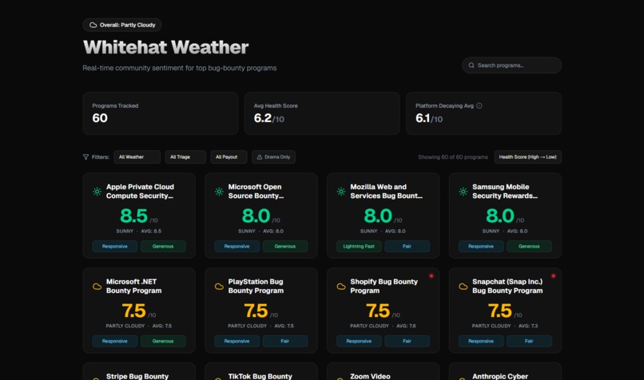
Task: Click Responsive tag on Shopify card
Action: (359, 341)
